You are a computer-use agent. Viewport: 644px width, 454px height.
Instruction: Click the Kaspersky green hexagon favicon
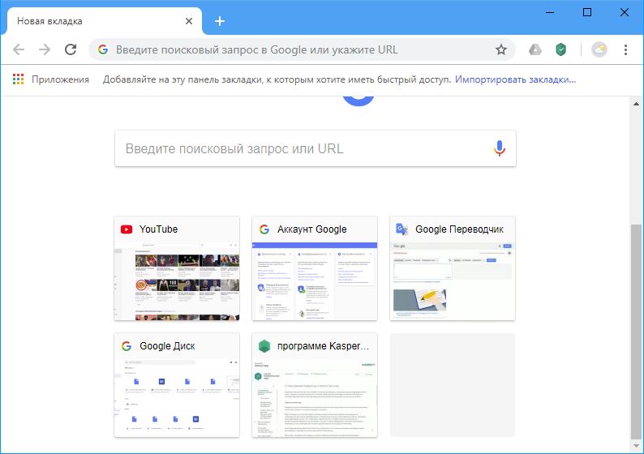264,346
